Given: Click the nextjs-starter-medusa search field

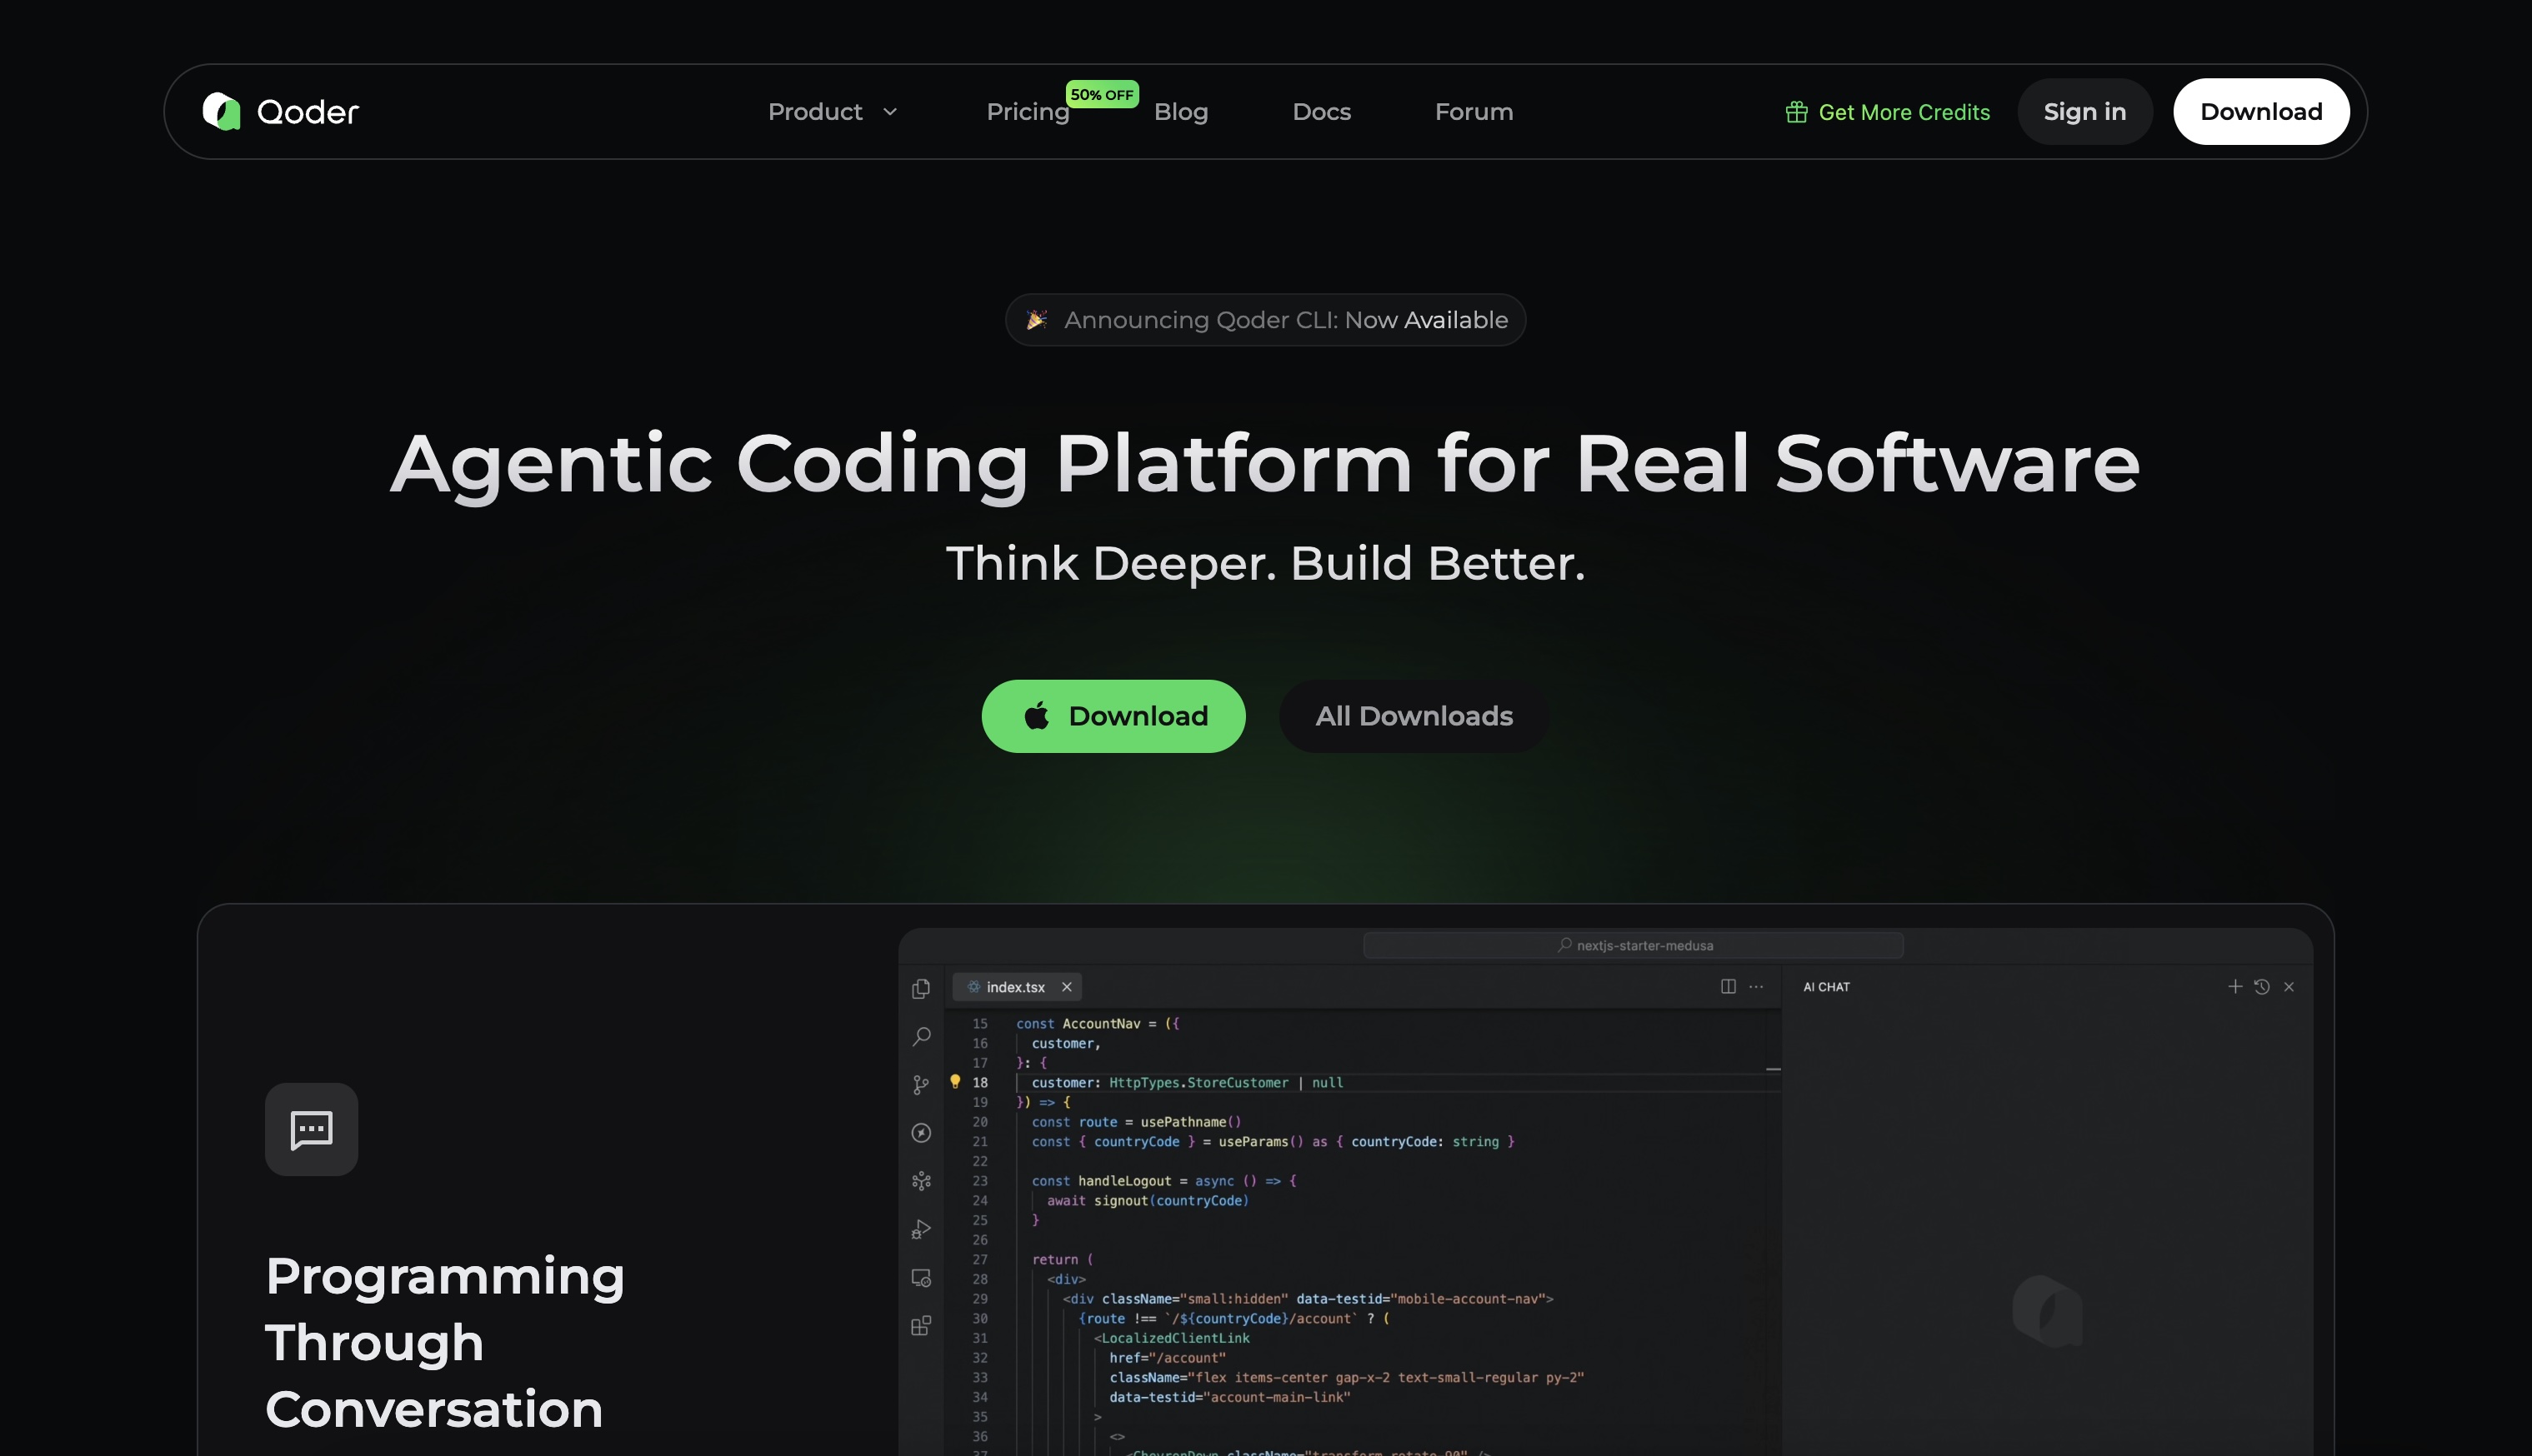Looking at the screenshot, I should (x=1633, y=945).
